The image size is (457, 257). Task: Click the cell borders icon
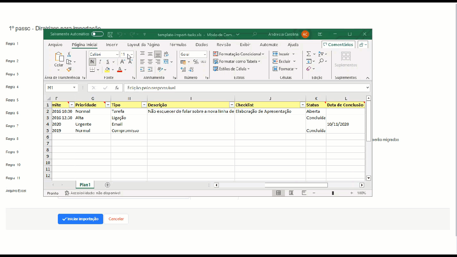[x=92, y=70]
